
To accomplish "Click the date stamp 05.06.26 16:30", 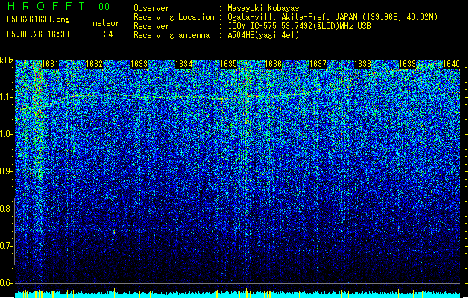I will coord(38,34).
